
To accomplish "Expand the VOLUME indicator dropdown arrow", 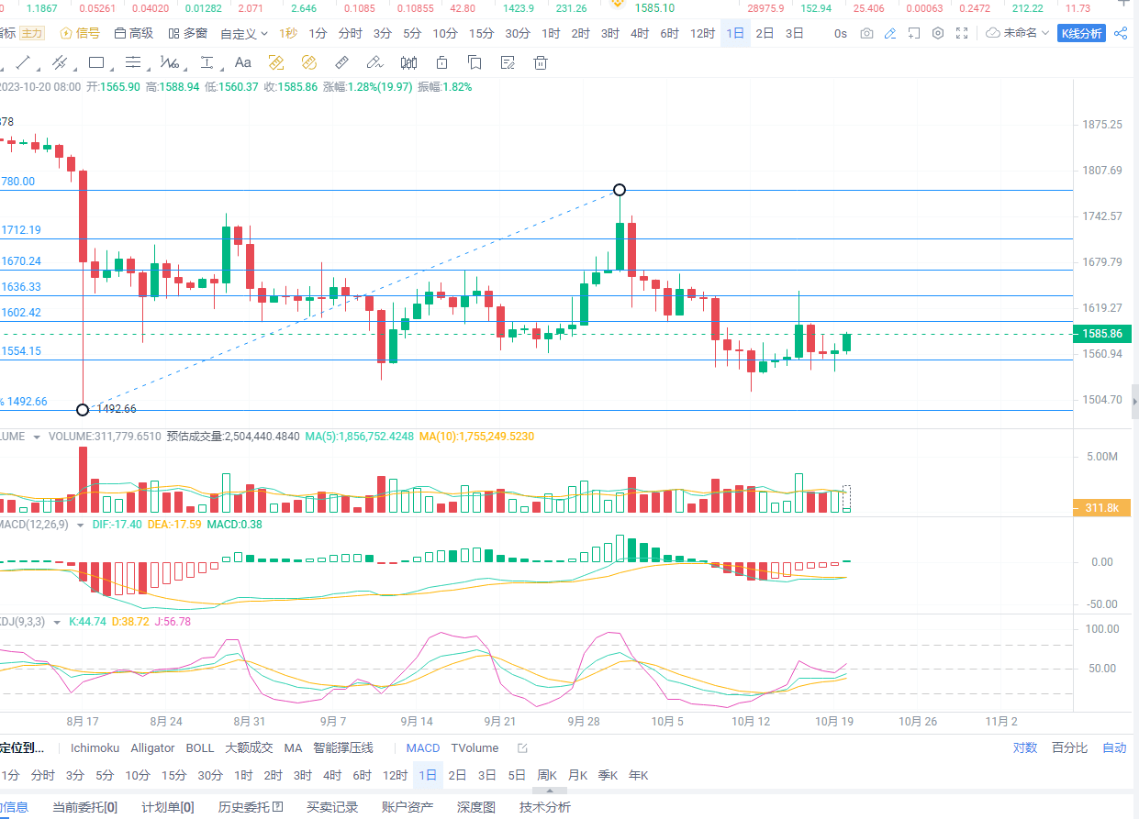I will (37, 437).
